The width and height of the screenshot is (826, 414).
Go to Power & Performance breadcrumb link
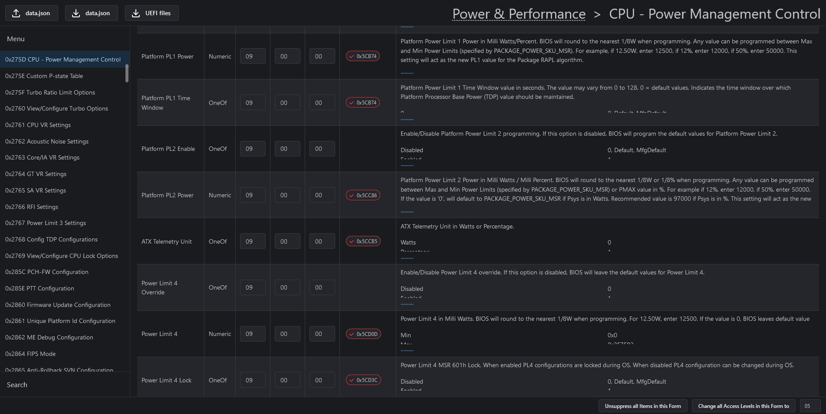519,14
